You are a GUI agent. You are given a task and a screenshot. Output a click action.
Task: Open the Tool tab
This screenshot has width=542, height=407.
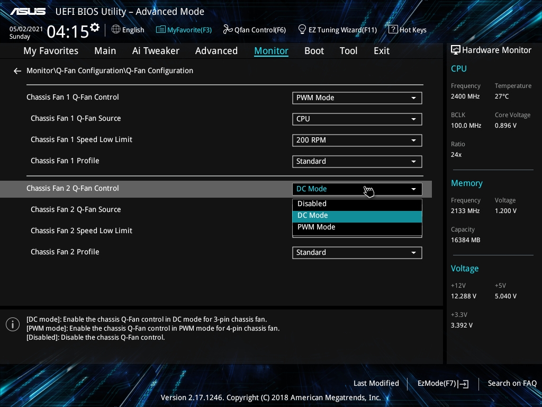[x=348, y=51]
